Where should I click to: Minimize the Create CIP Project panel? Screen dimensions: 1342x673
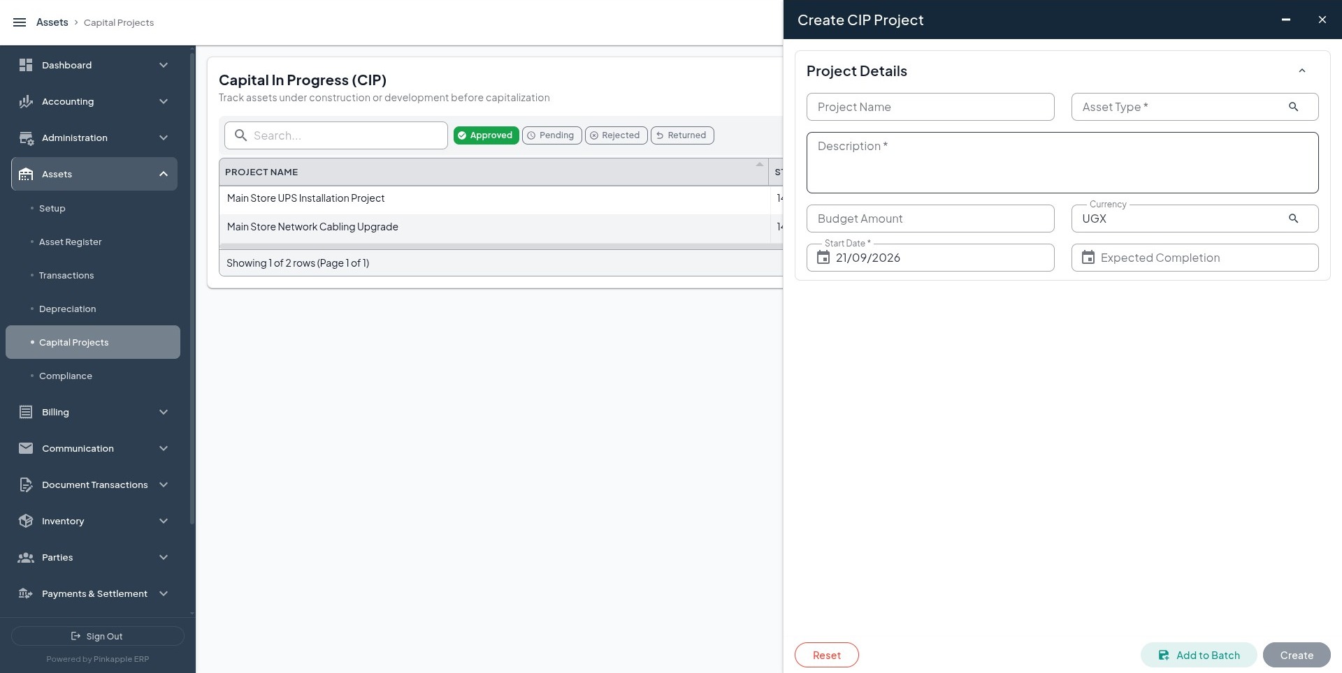1285,20
